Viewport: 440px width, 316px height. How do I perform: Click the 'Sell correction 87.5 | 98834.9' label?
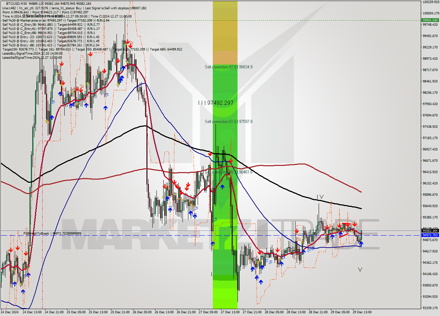[x=229, y=67]
